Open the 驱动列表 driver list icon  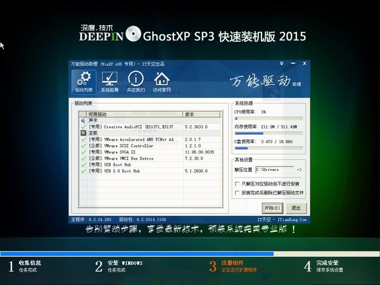pos(83,81)
